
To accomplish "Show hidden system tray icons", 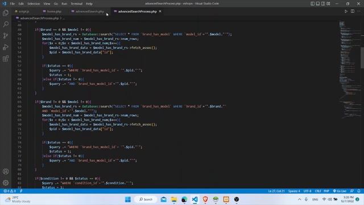I will [300, 199].
